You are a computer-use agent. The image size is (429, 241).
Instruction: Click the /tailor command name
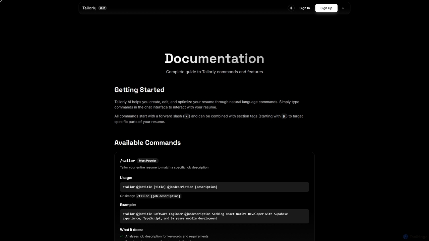point(127,161)
